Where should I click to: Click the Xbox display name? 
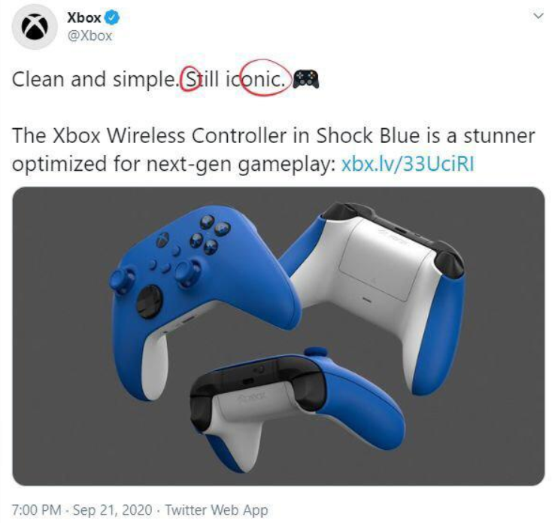pos(84,18)
